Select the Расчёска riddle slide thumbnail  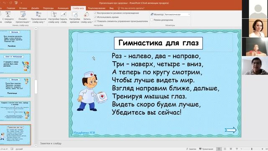15,40
